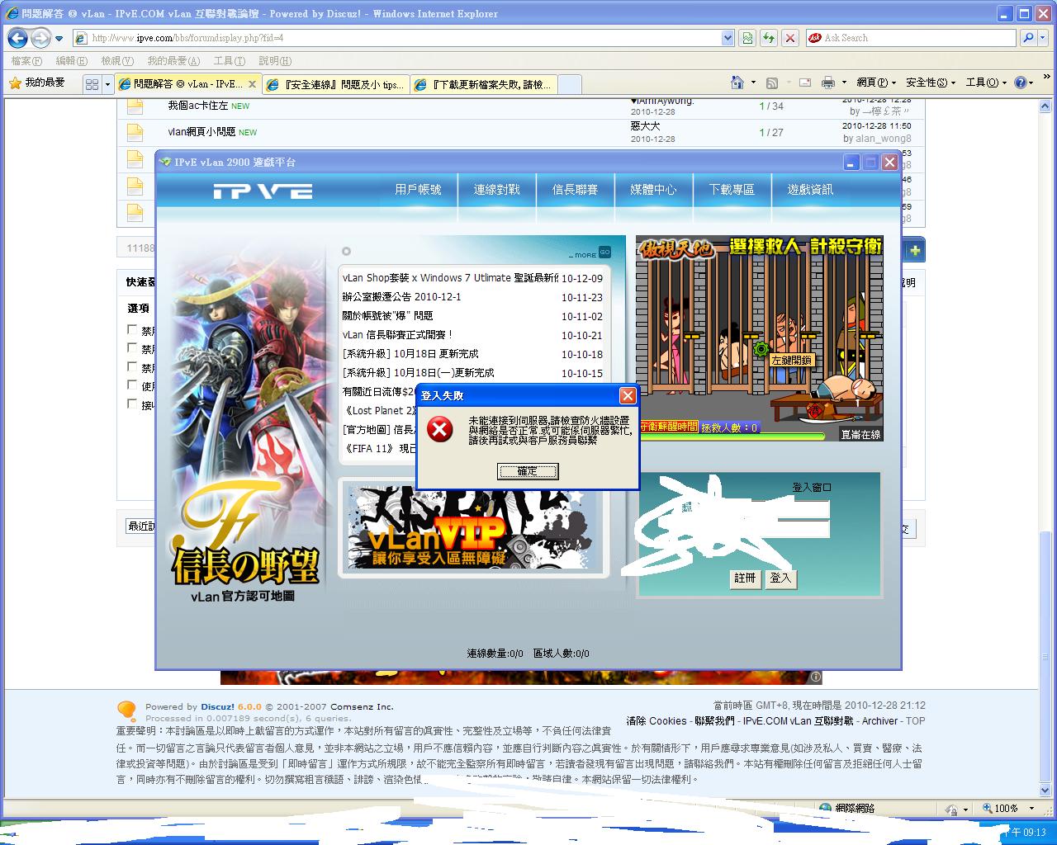Open search provider options dropdown arrow
The image size is (1057, 845).
[1044, 38]
